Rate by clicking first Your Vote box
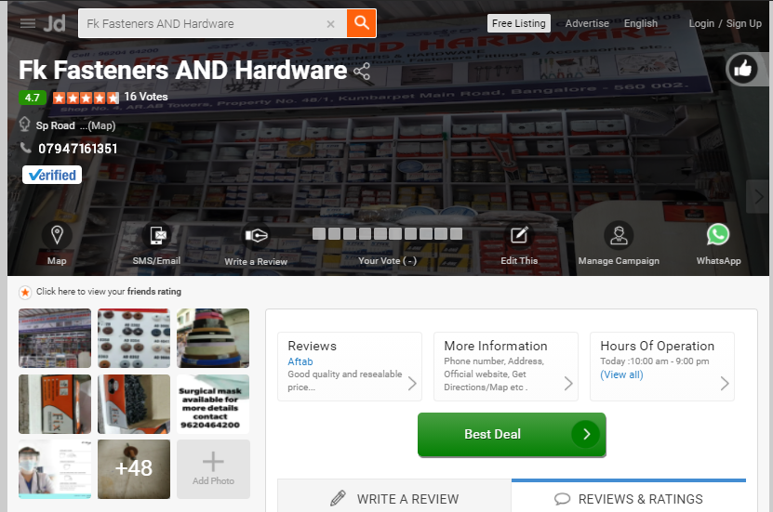 point(319,233)
